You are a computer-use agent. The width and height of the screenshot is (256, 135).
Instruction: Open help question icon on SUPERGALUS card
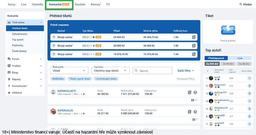click(x=195, y=112)
